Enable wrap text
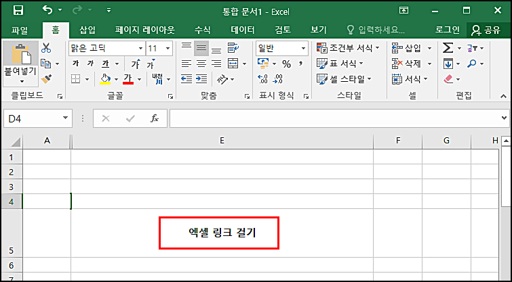 click(233, 49)
